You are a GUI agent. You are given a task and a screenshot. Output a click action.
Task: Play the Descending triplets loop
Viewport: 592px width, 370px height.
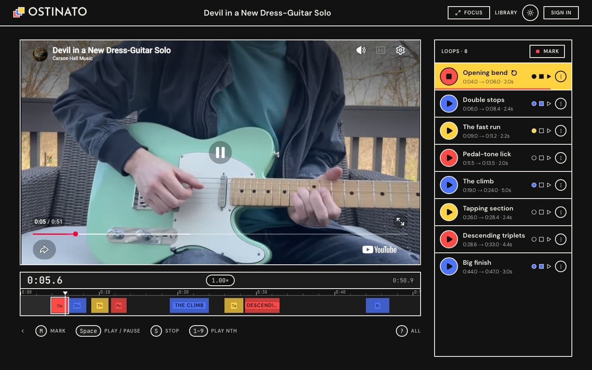click(x=449, y=239)
